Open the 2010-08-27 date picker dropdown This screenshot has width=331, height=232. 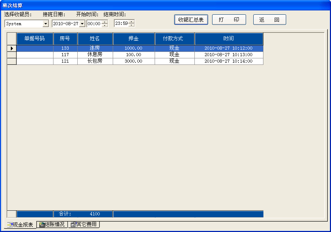click(82, 23)
